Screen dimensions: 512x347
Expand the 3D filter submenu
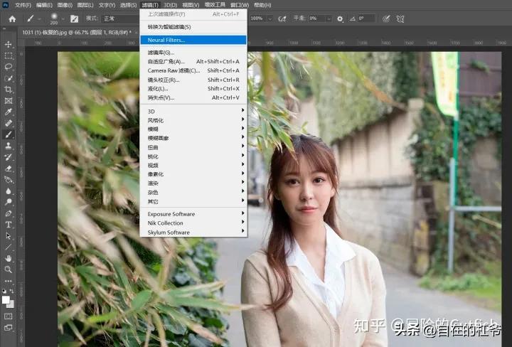pos(193,112)
